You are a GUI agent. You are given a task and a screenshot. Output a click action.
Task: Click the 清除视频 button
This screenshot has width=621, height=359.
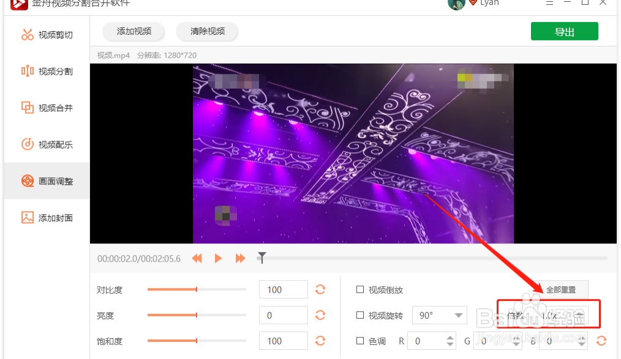pyautogui.click(x=207, y=31)
